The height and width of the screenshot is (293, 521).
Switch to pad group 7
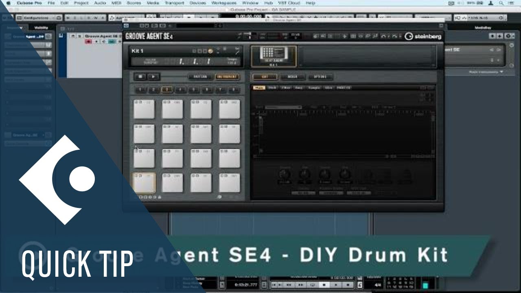click(220, 90)
